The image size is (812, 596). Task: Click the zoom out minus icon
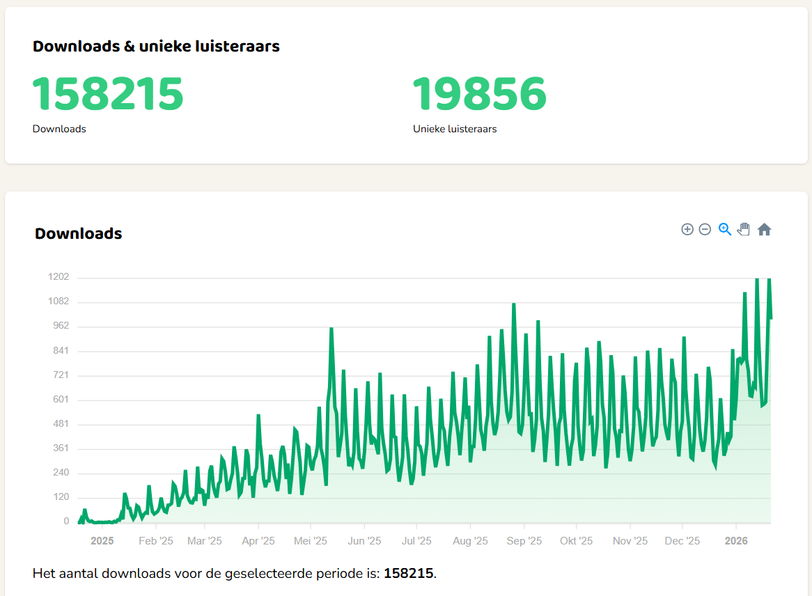[x=705, y=229]
